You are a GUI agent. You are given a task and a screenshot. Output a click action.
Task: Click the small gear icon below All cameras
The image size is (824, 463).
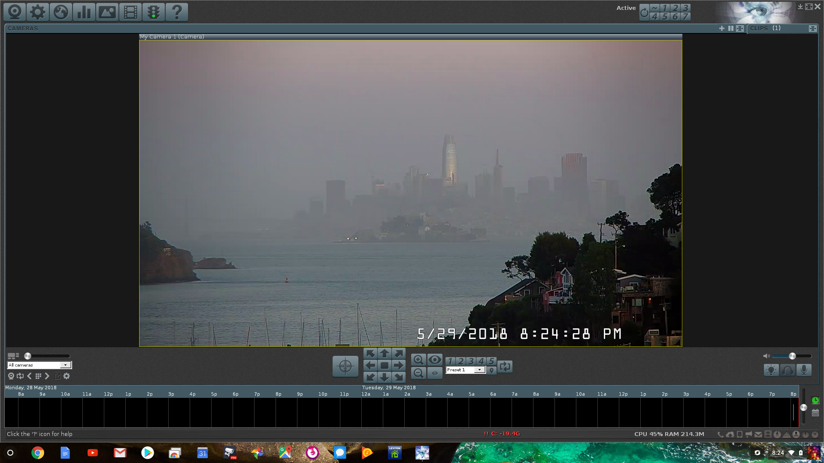coord(67,376)
